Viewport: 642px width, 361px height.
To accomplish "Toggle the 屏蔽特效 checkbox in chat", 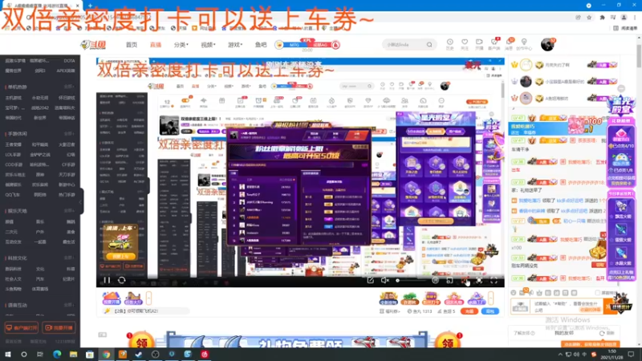I will tap(597, 293).
